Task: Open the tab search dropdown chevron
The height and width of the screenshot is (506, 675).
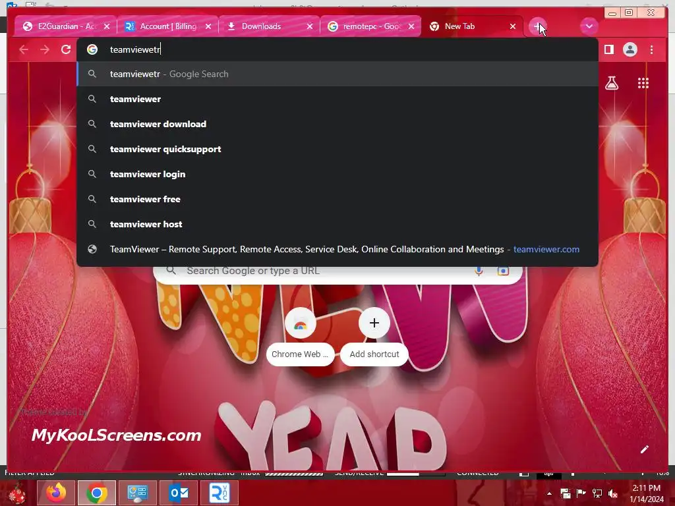Action: [x=589, y=26]
